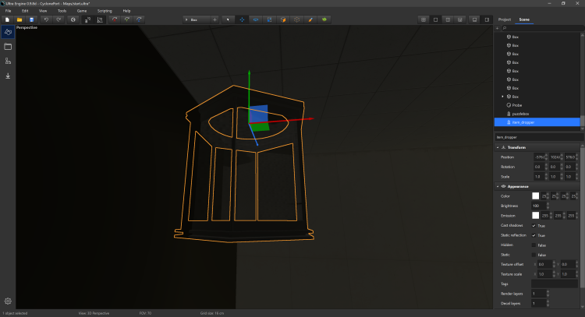
Task: Click the Undo arrow icon
Action: coord(47,19)
